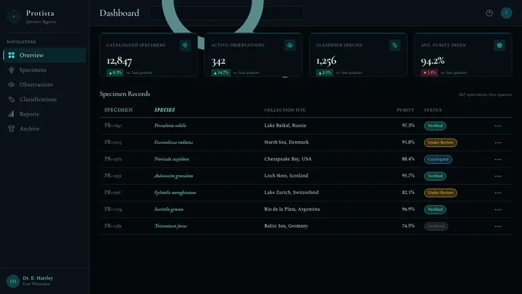Click the tag icon on Classified Species card

click(x=395, y=45)
